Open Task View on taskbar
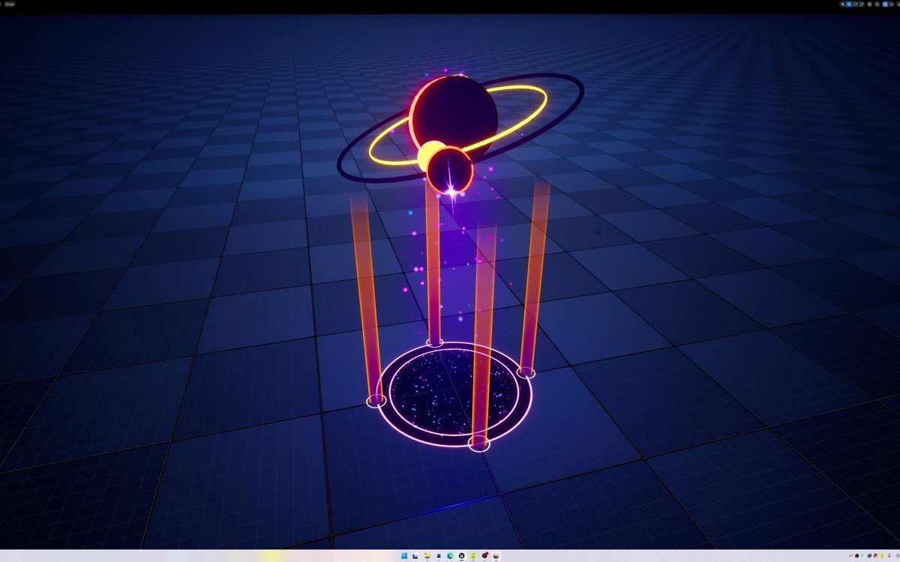 (415, 556)
